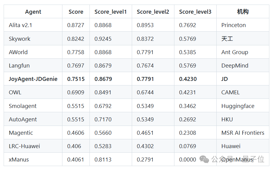
Task: Click Magentic's level1 score 0.5660
Action: coord(103,133)
